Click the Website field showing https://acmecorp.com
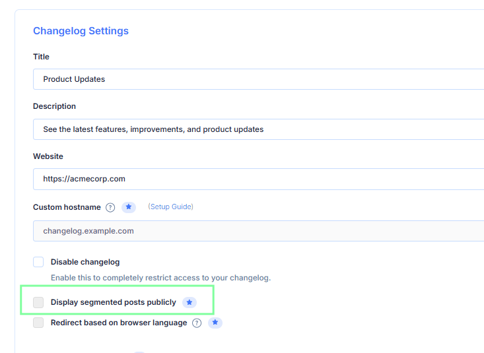Screen dimensions: 484x353 (258, 179)
